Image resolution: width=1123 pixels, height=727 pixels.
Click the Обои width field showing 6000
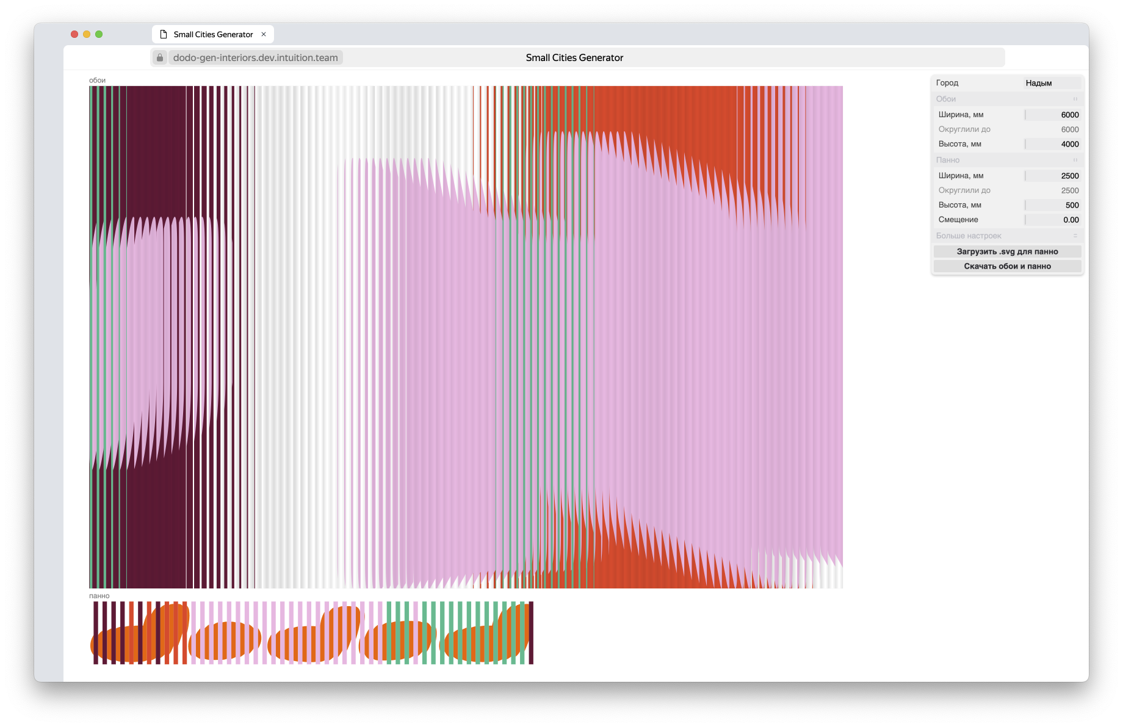tap(1052, 115)
